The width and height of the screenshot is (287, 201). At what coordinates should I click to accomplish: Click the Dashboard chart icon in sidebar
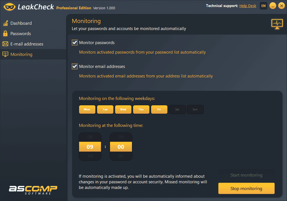pyautogui.click(x=5, y=23)
